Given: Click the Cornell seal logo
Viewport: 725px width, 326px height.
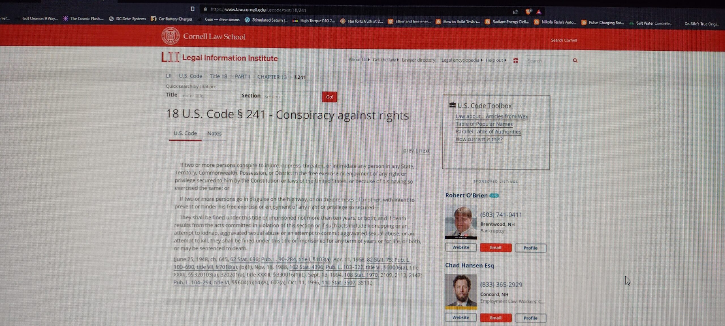Looking at the screenshot, I should 170,36.
